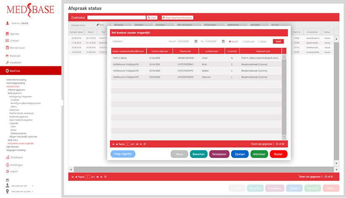
Task: Refresh the main Afspraak status list
Action: [x=105, y=177]
